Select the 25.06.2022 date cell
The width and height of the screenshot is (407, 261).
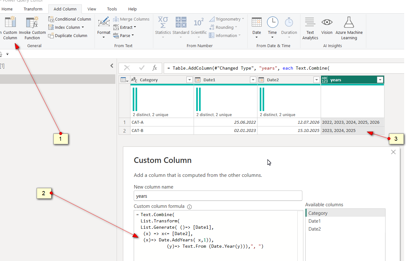click(x=226, y=122)
